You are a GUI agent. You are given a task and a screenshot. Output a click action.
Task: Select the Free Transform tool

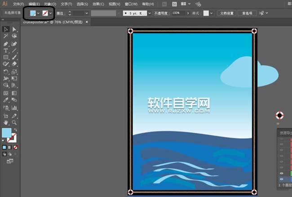[x=14, y=78]
